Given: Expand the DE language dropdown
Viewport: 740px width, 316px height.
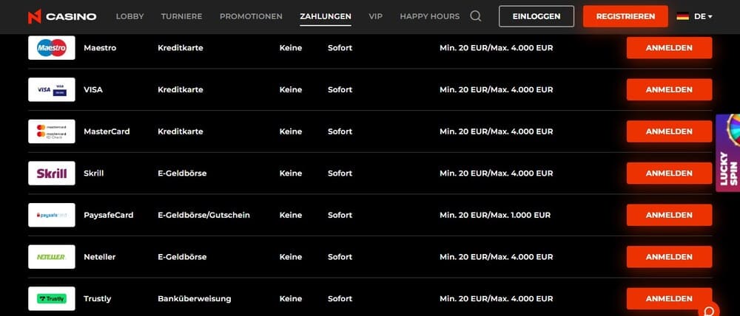Looking at the screenshot, I should pos(703,16).
